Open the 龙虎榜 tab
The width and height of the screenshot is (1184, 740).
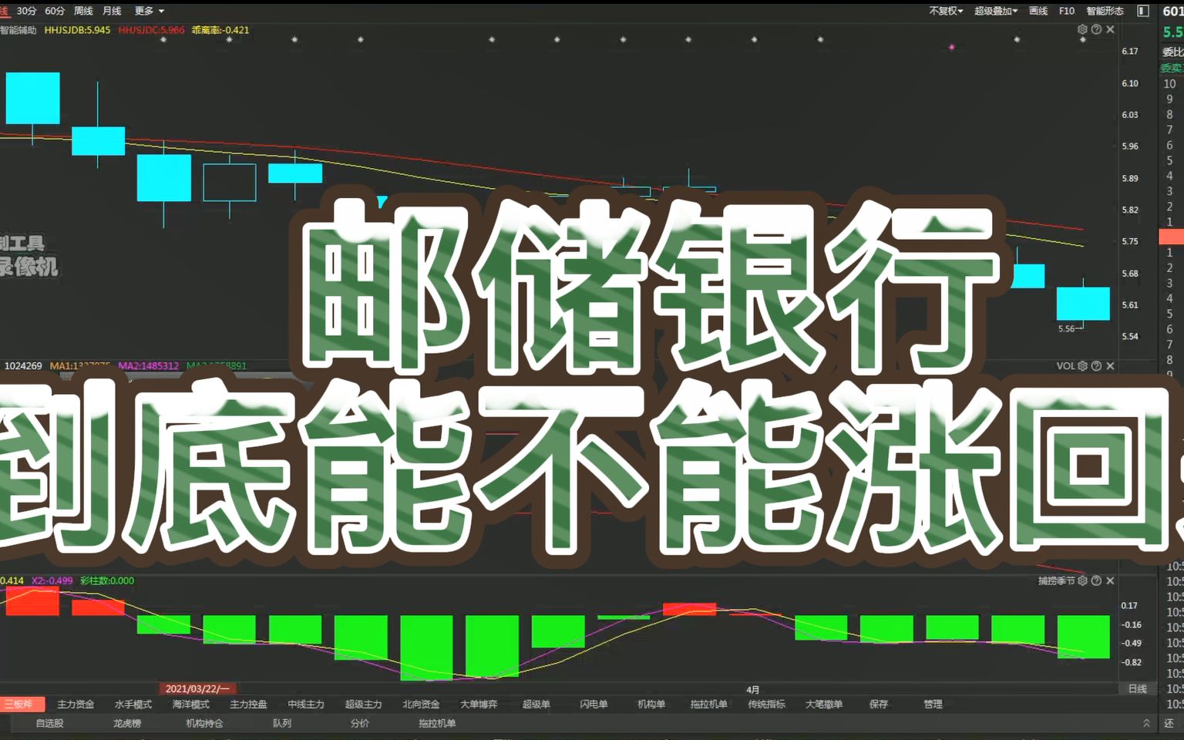(x=127, y=723)
